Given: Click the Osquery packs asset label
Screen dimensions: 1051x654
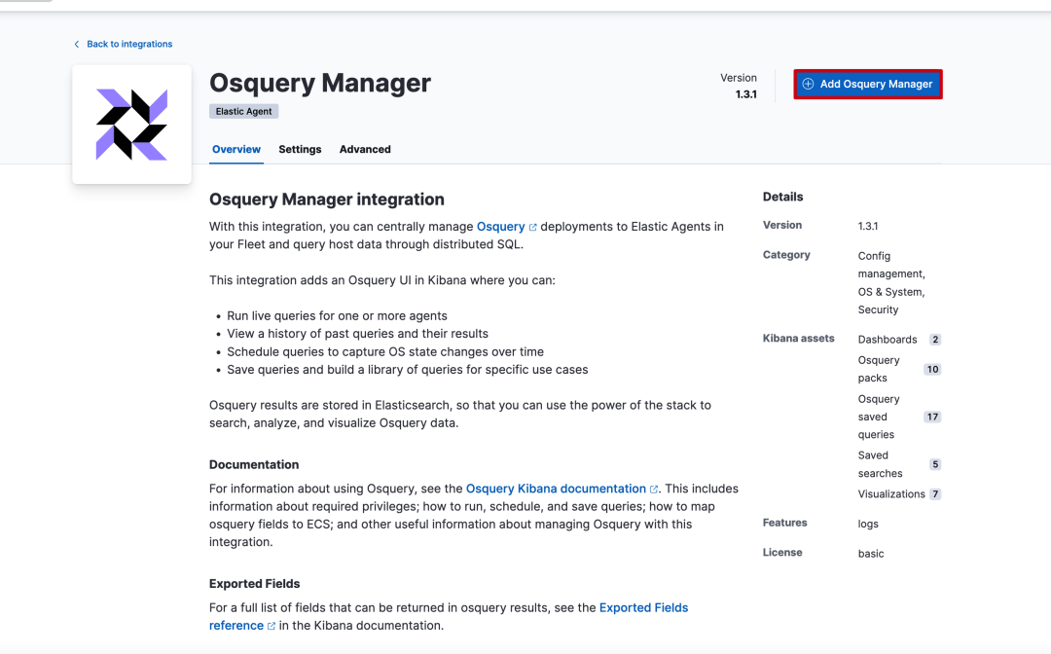Looking at the screenshot, I should (879, 369).
